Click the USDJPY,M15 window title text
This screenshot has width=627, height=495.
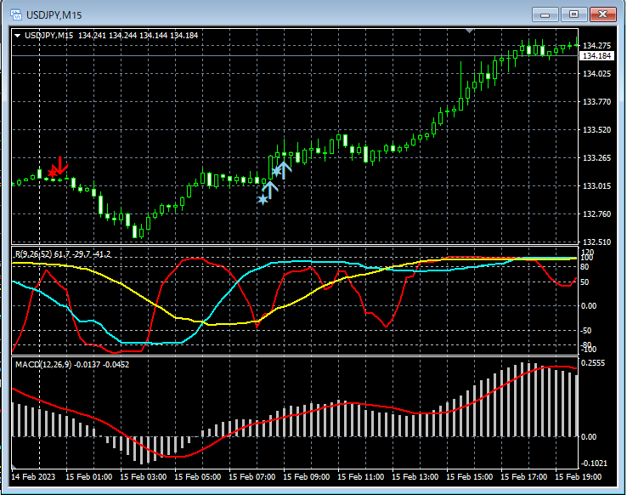54,15
